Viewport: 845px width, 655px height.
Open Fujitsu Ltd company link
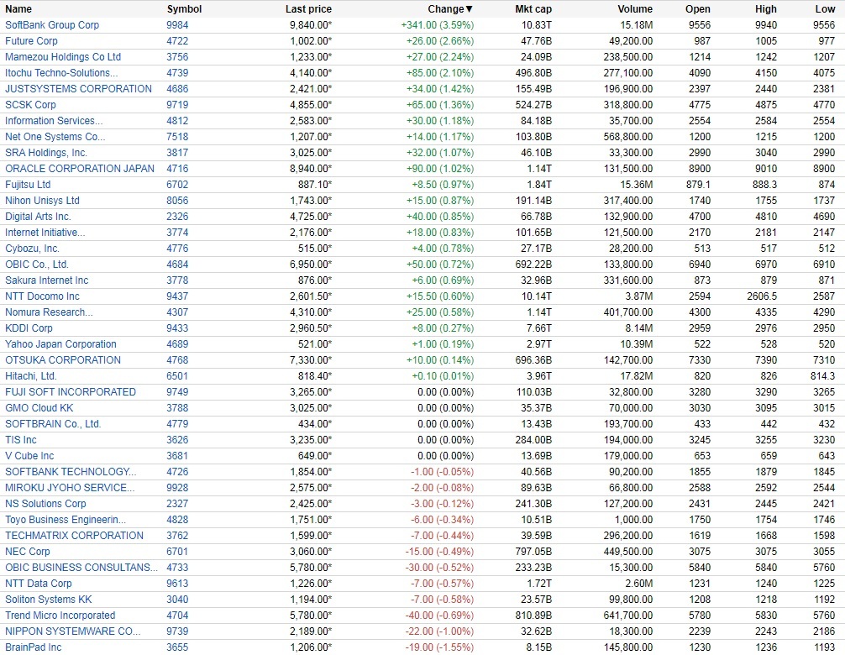pos(28,185)
